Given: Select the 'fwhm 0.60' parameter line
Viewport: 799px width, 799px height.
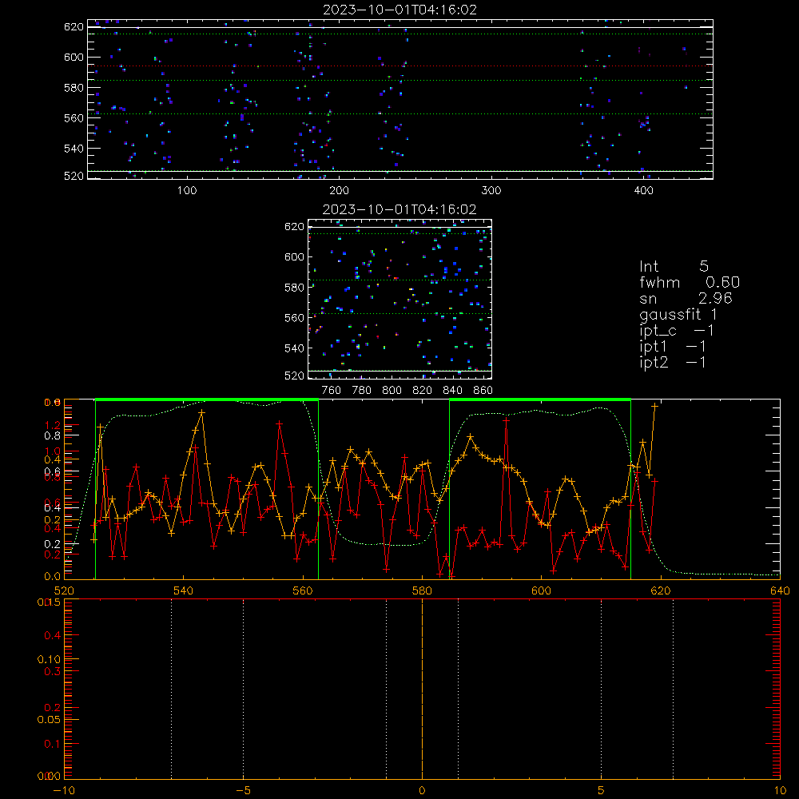Looking at the screenshot, I should point(690,282).
